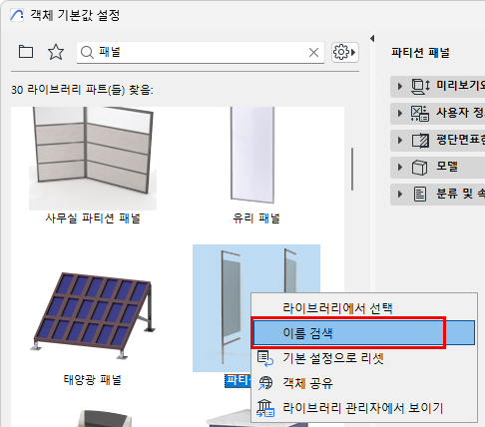The width and height of the screenshot is (485, 427).
Task: Expand the 모델 section
Action: [x=437, y=167]
